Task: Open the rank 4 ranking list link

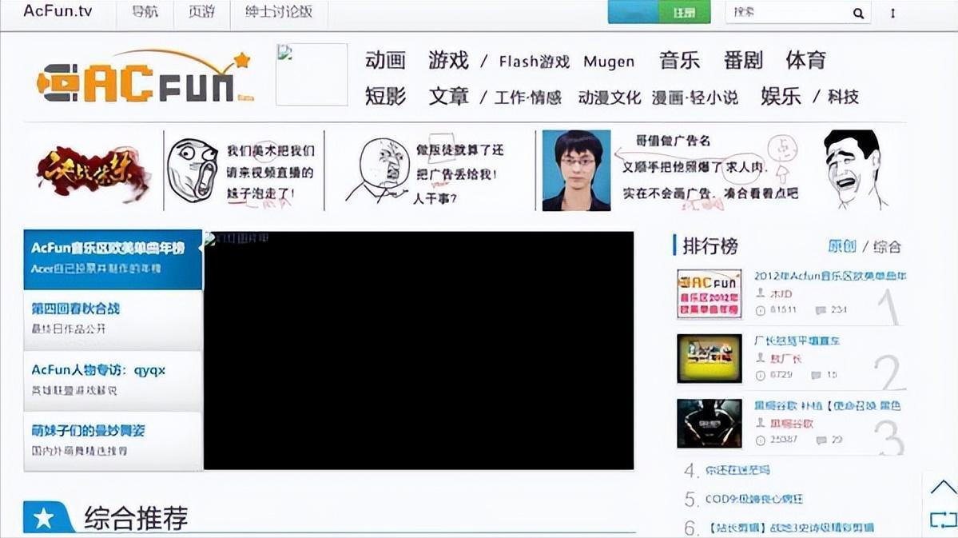Action: pyautogui.click(x=737, y=470)
